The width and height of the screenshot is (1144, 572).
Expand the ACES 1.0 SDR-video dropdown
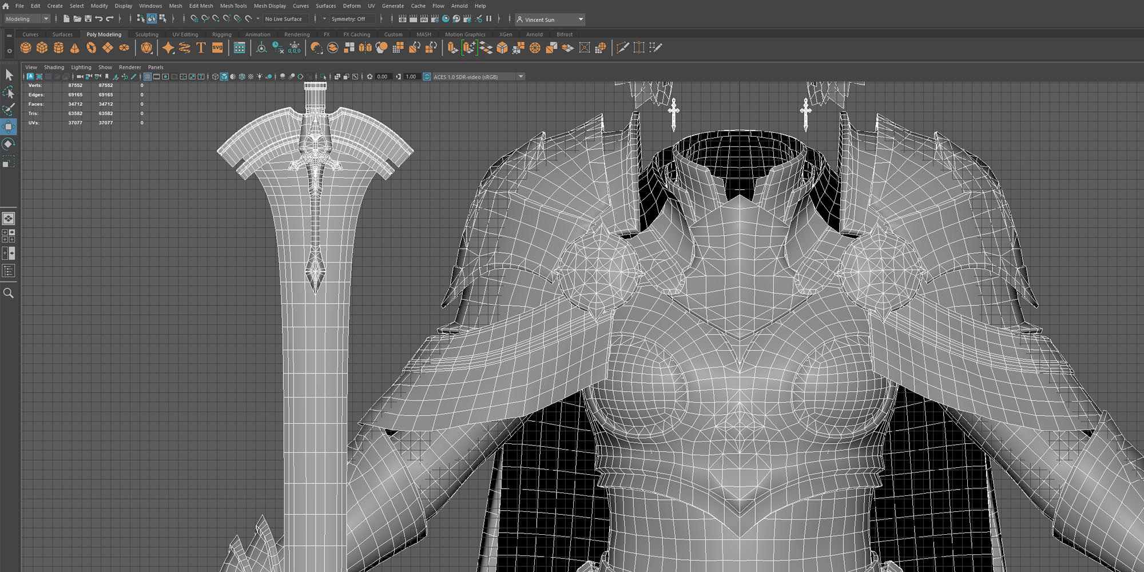click(x=521, y=77)
